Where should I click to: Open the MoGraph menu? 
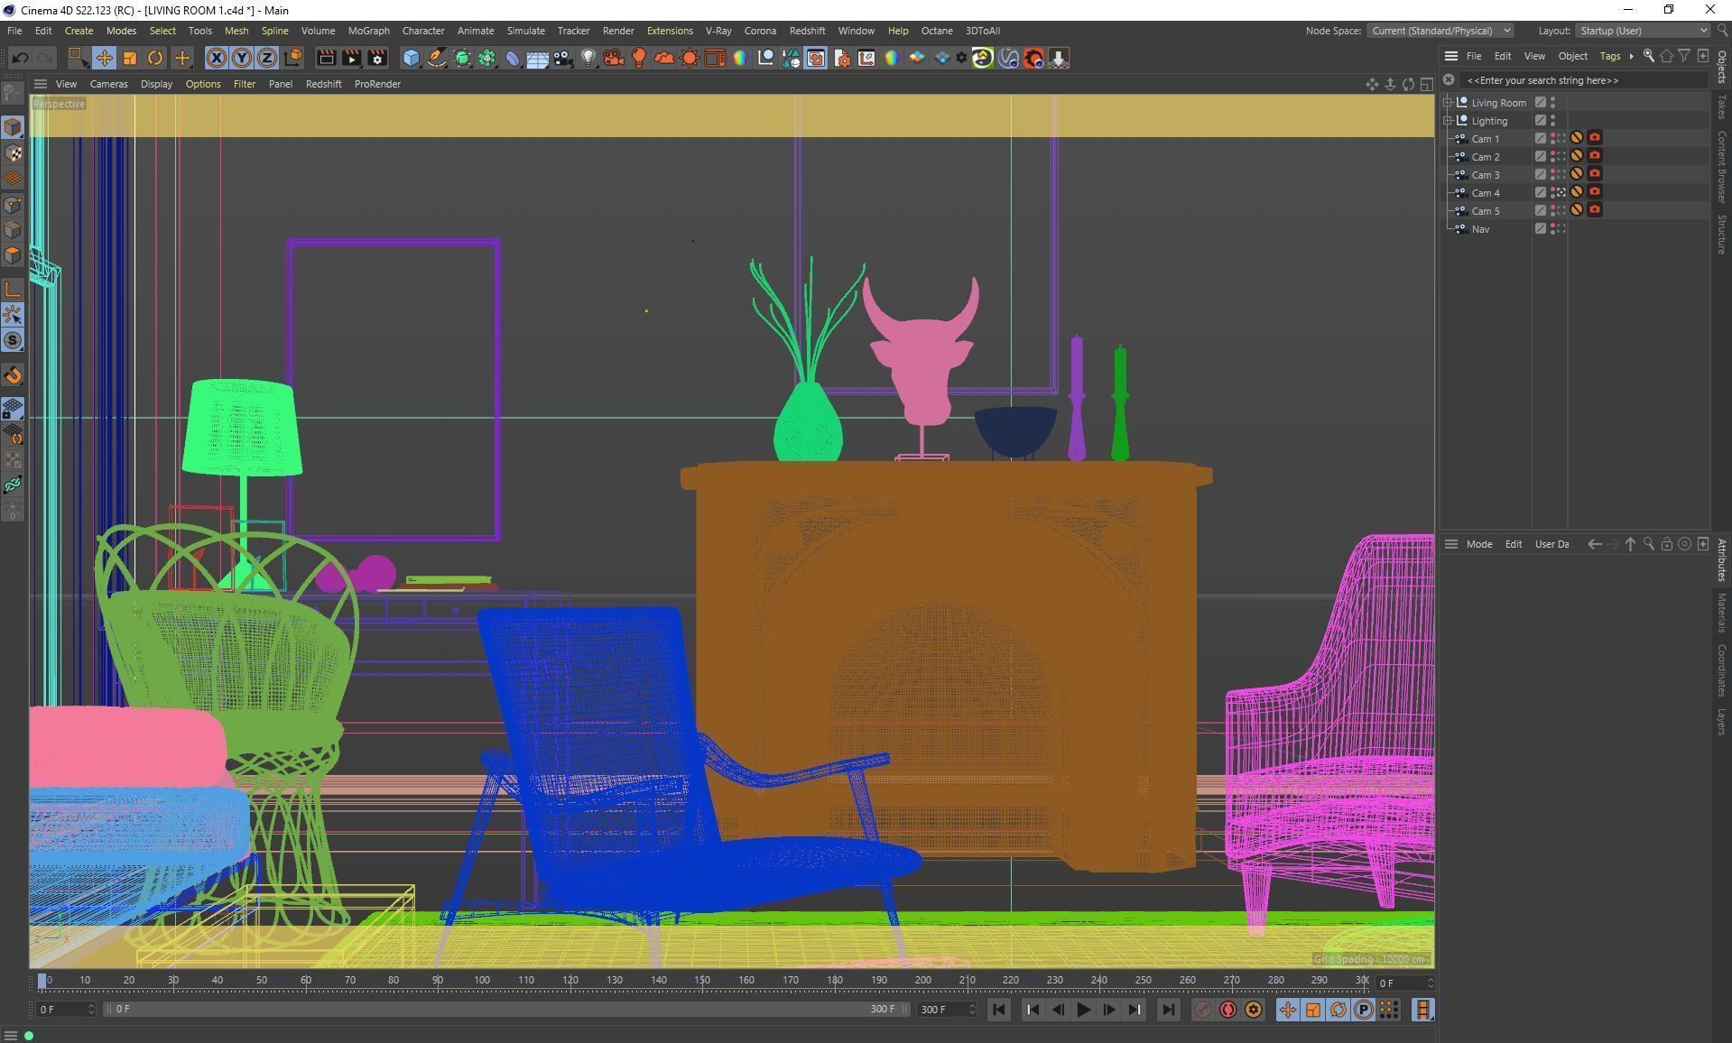[368, 31]
